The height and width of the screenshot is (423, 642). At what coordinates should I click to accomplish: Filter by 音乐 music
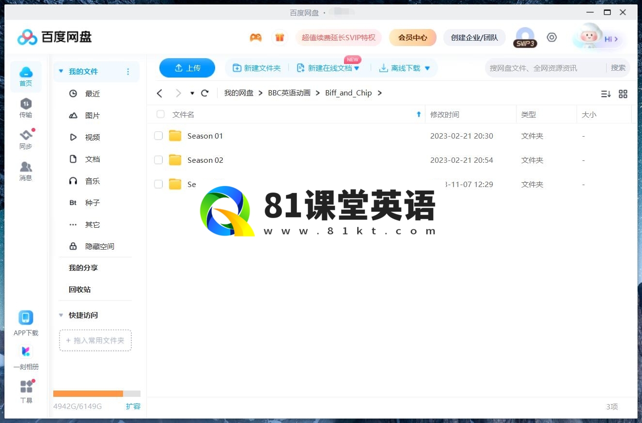click(x=93, y=181)
